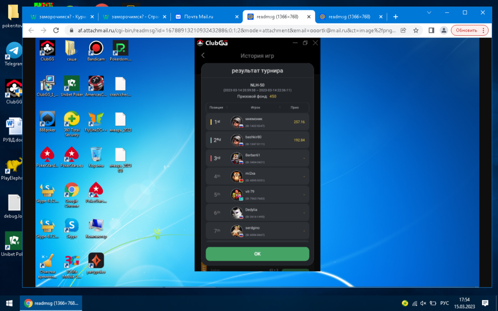Image resolution: width=498 pixels, height=311 pixels.
Task: Open Chrome side panel icon
Action: click(431, 30)
